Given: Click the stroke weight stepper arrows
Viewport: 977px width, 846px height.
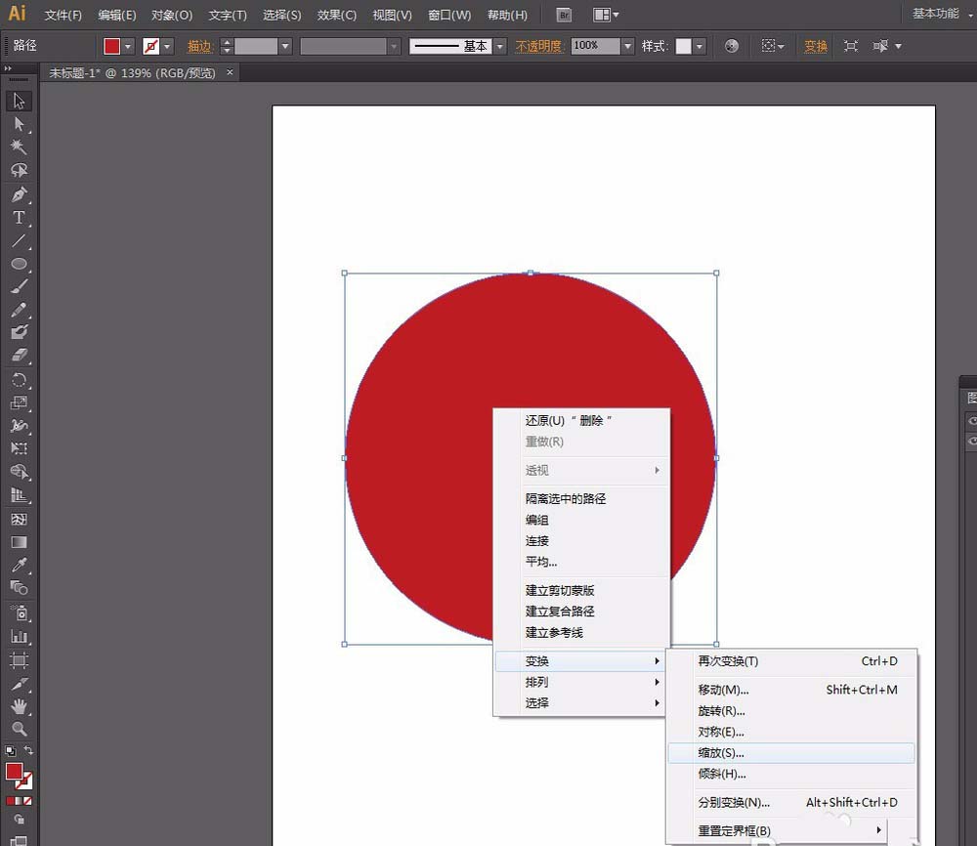Looking at the screenshot, I should (227, 46).
